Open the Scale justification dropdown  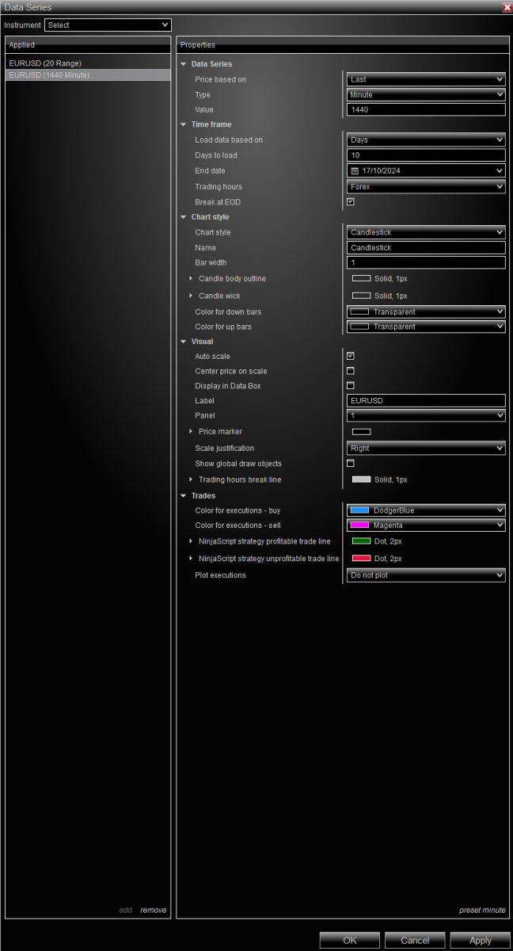point(426,448)
